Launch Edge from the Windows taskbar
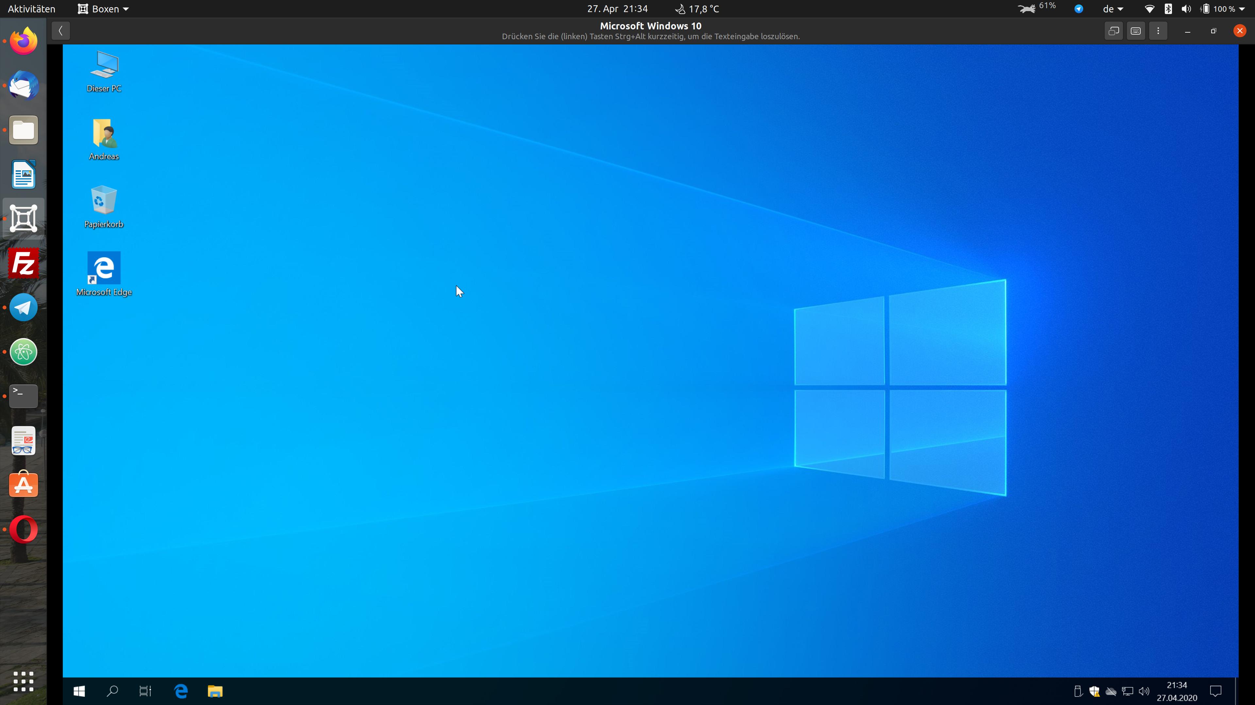The width and height of the screenshot is (1255, 705). (x=181, y=691)
